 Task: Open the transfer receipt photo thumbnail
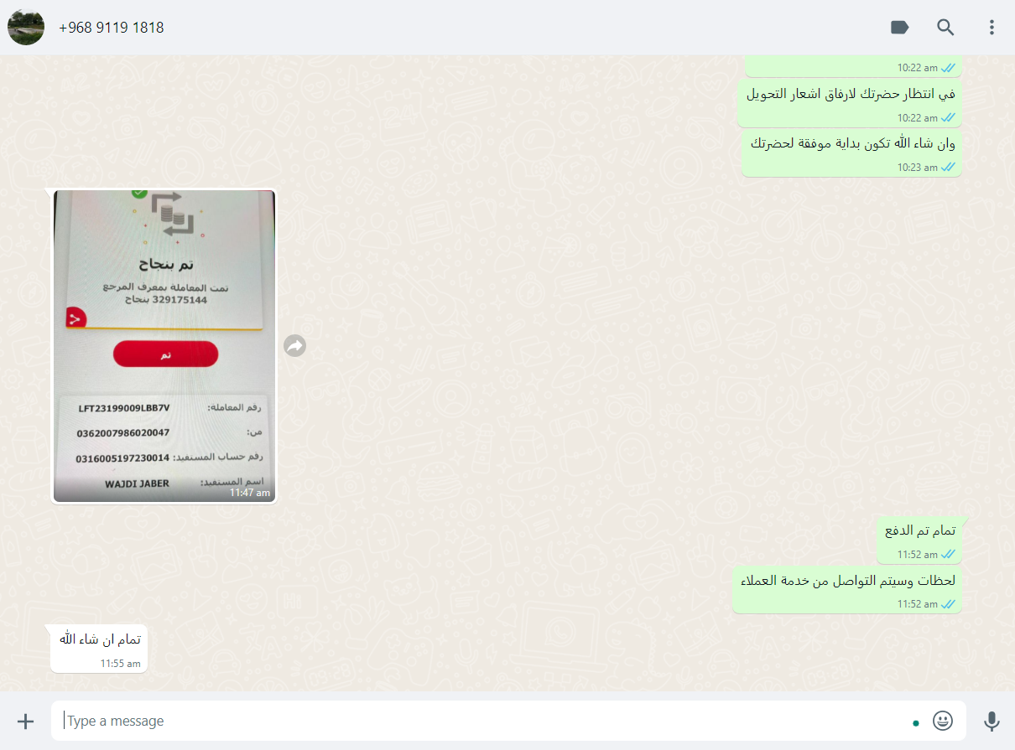[164, 346]
